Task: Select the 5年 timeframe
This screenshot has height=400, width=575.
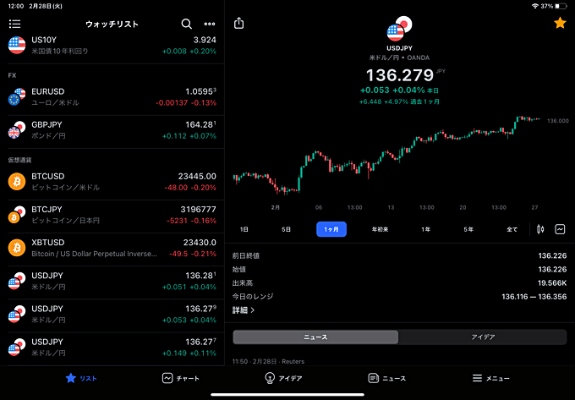Action: (x=468, y=229)
